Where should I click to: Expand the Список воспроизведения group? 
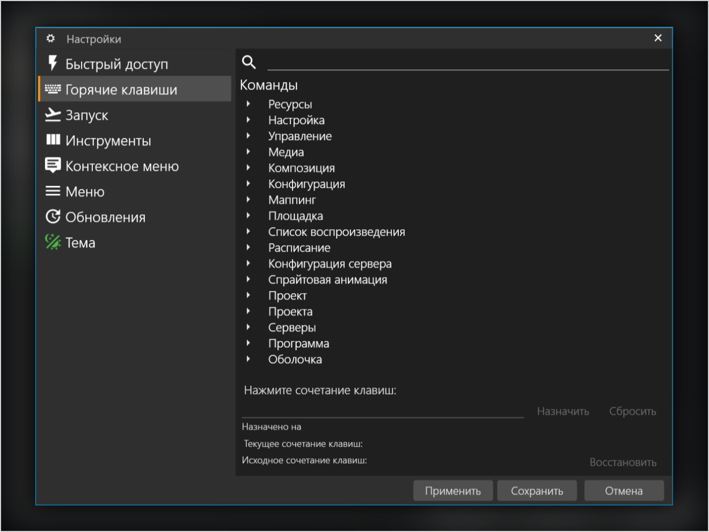click(248, 231)
